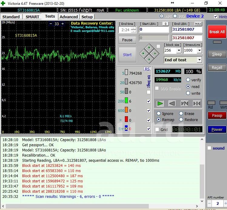Click the log scrollbar up arrow
Viewport: 227px width, 210px height.
click(x=202, y=139)
